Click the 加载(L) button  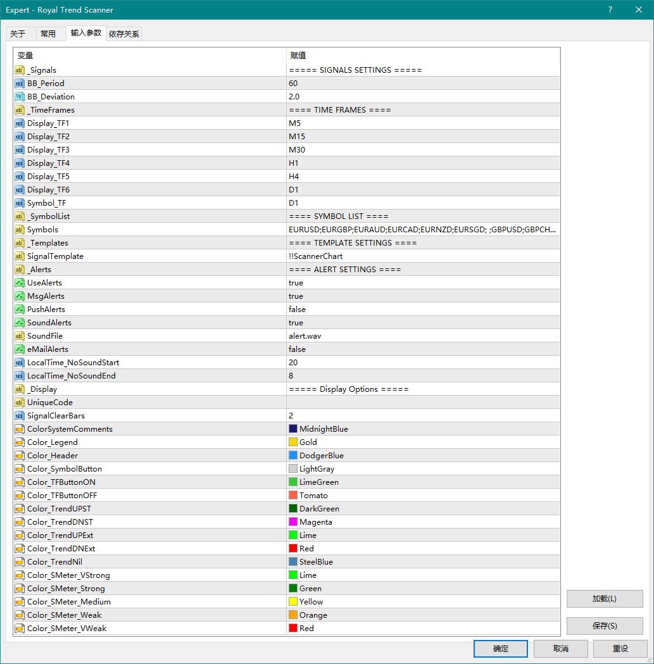coord(604,599)
